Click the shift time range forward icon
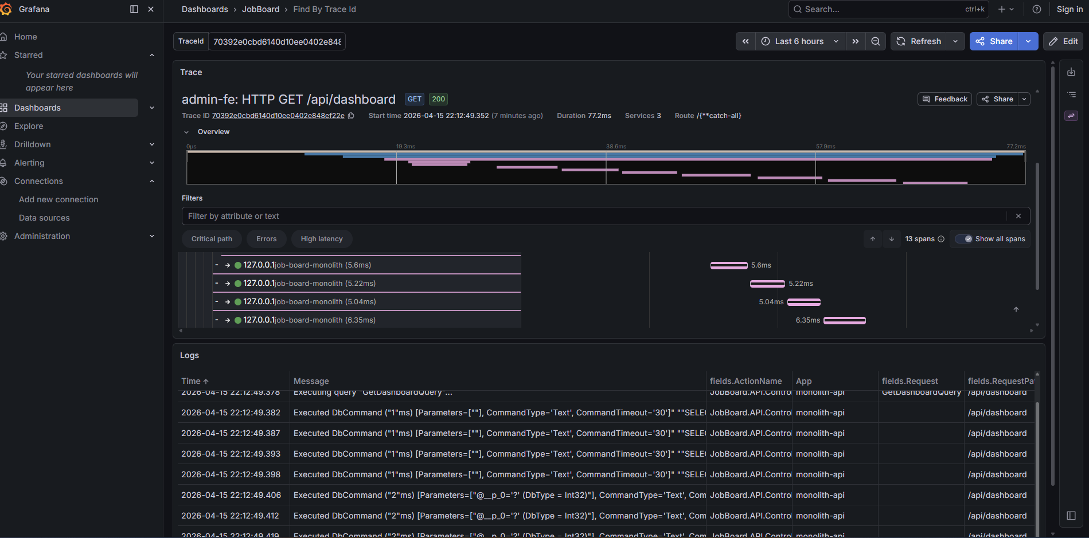This screenshot has width=1089, height=538. tap(855, 41)
